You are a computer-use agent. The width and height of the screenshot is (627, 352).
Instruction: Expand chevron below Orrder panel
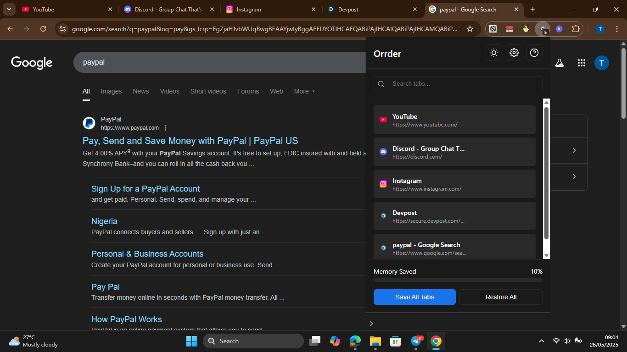click(371, 324)
